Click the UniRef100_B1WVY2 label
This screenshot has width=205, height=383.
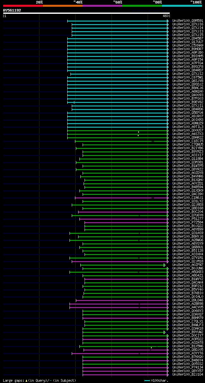pyautogui.click(x=188, y=279)
